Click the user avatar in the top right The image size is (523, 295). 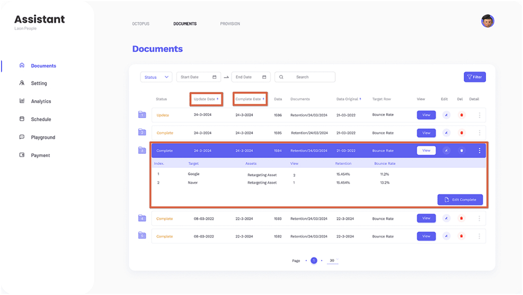tap(487, 21)
